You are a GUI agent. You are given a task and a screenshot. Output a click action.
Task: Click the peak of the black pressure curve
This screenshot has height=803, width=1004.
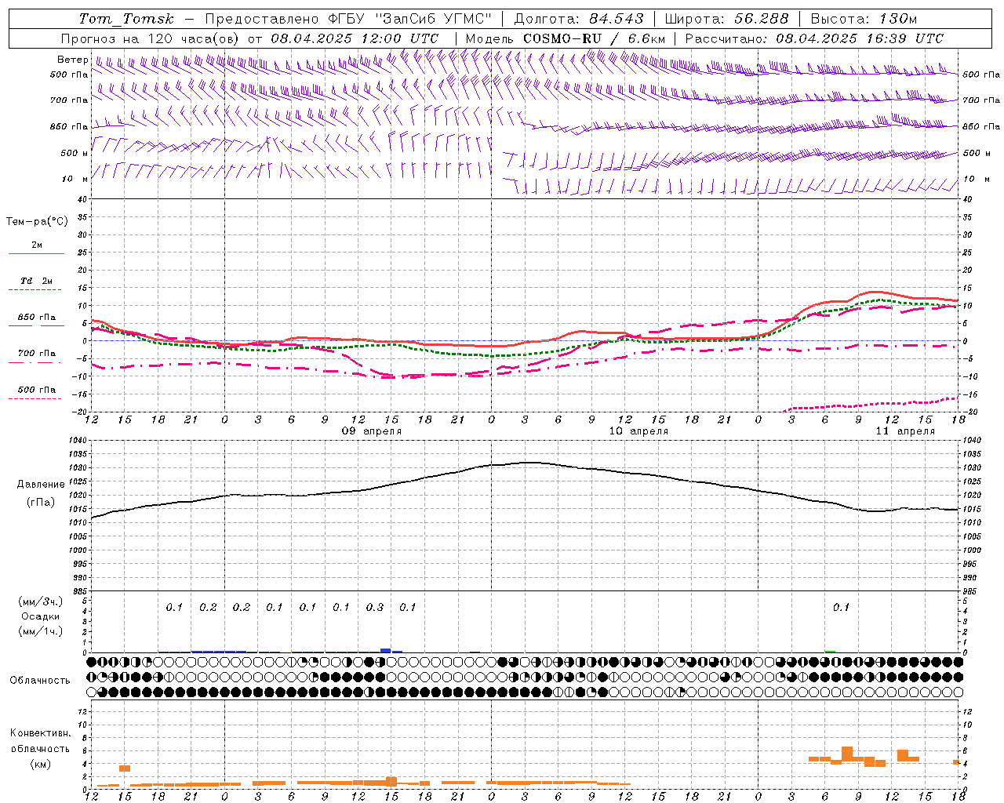pos(530,462)
